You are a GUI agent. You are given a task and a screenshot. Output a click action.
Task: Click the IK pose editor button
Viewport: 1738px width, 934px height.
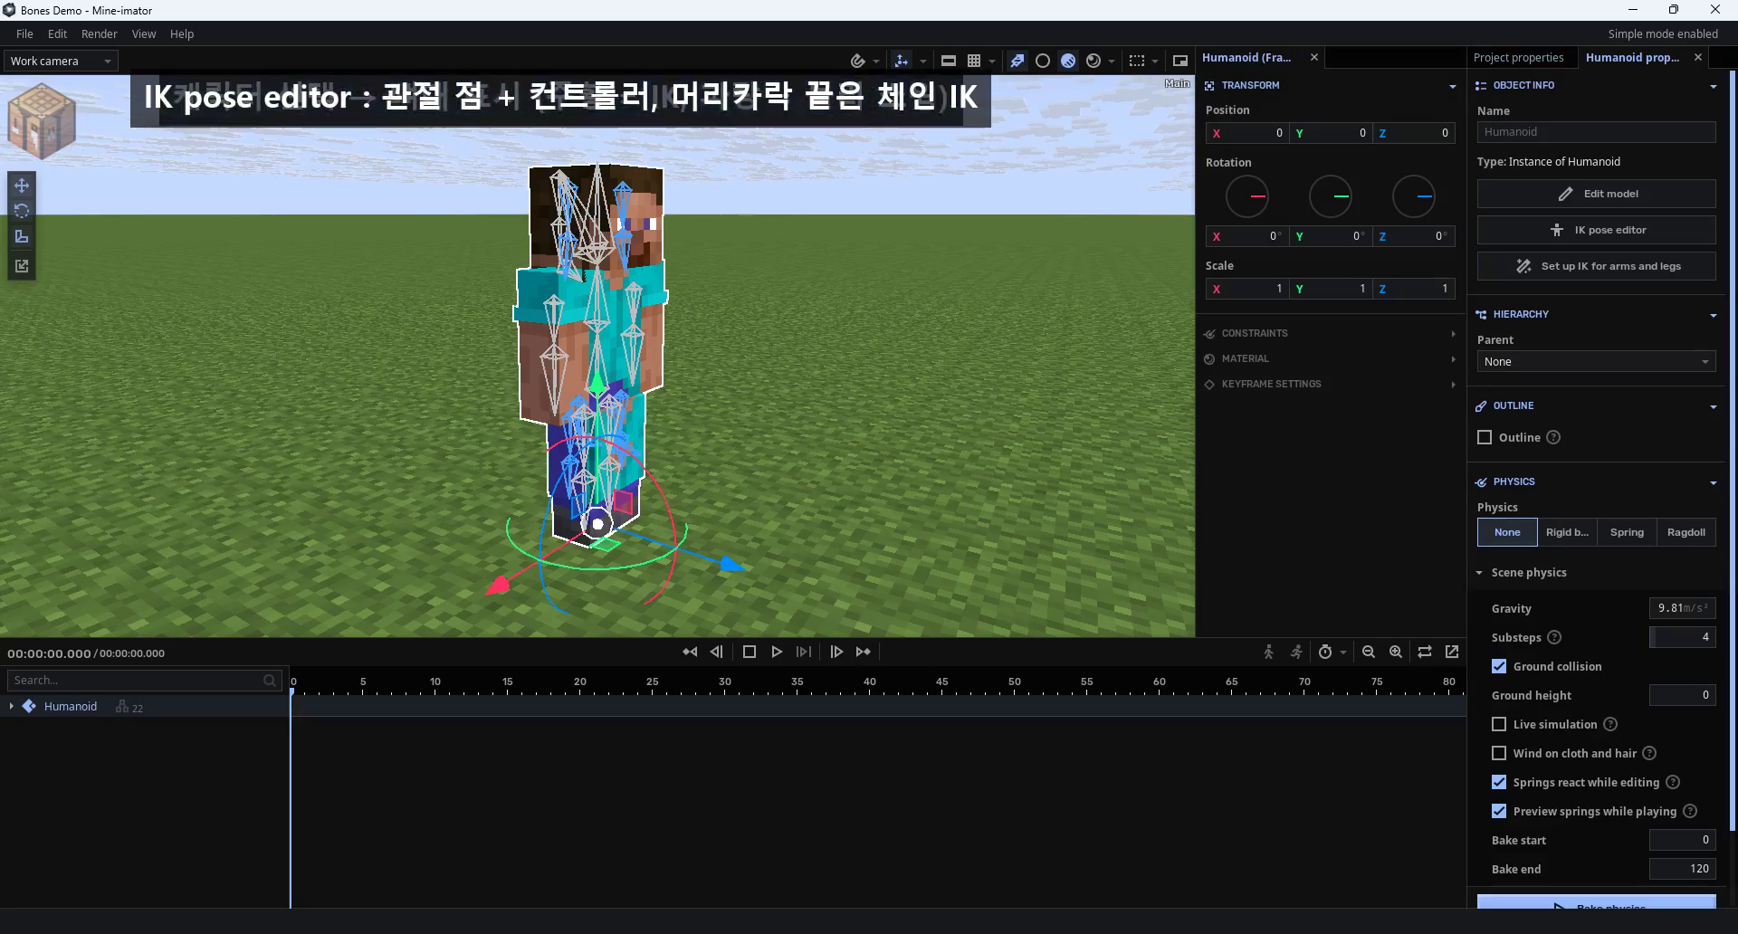[x=1597, y=230]
